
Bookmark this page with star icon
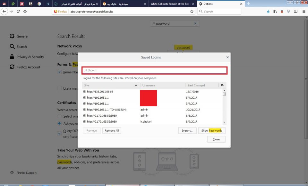pos(192,11)
